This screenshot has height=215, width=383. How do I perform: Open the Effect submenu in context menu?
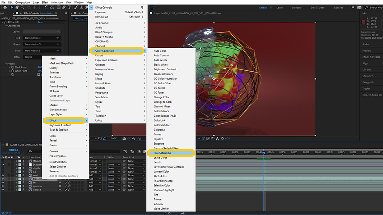(65, 120)
